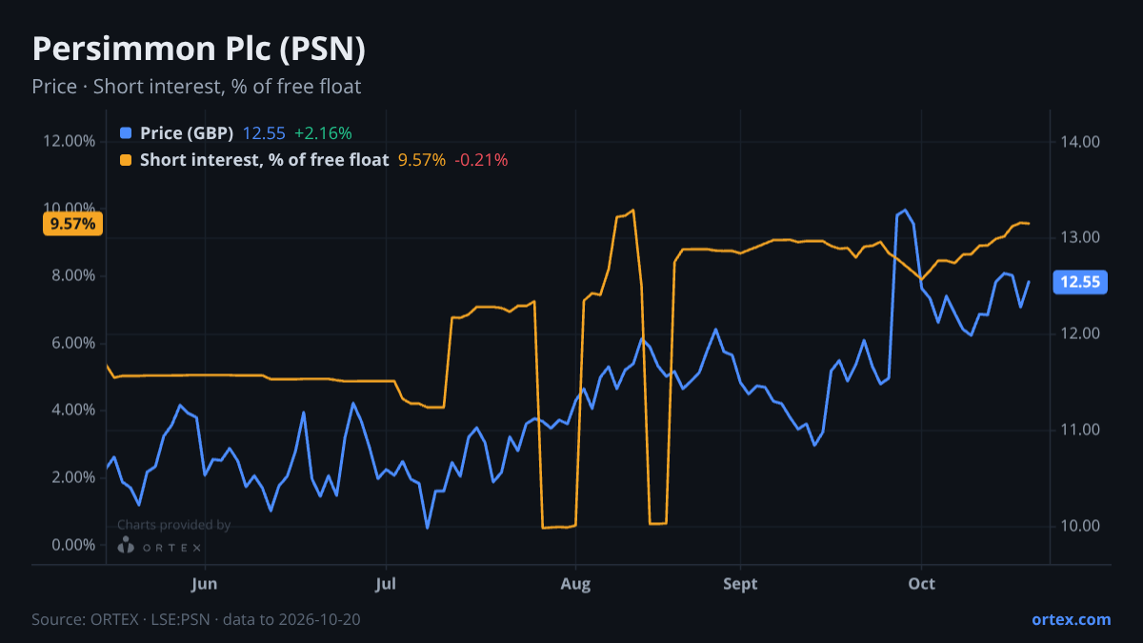Viewport: 1143px width, 643px height.
Task: Open the ortex.com link
Action: point(1072,619)
